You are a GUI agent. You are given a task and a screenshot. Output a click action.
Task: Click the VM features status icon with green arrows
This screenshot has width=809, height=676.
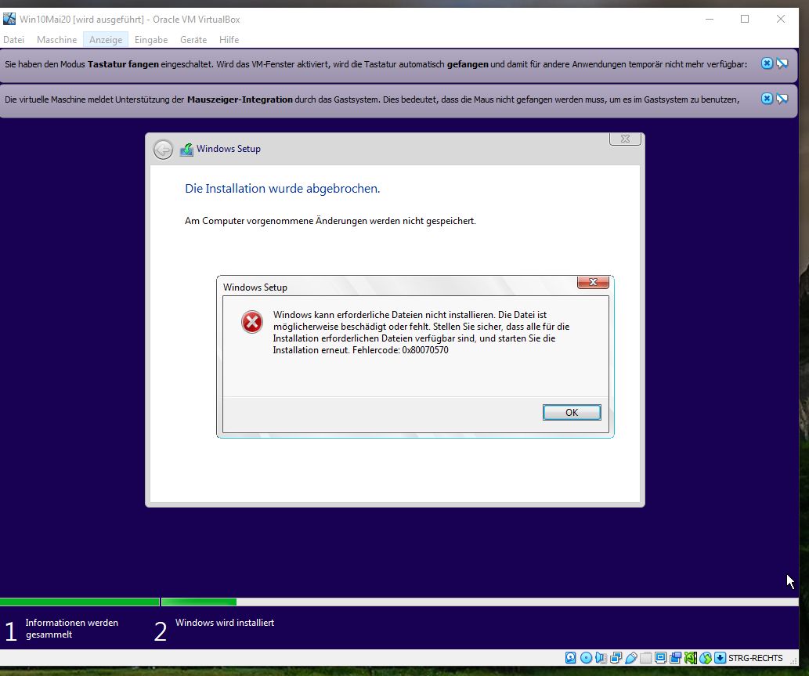[706, 657]
